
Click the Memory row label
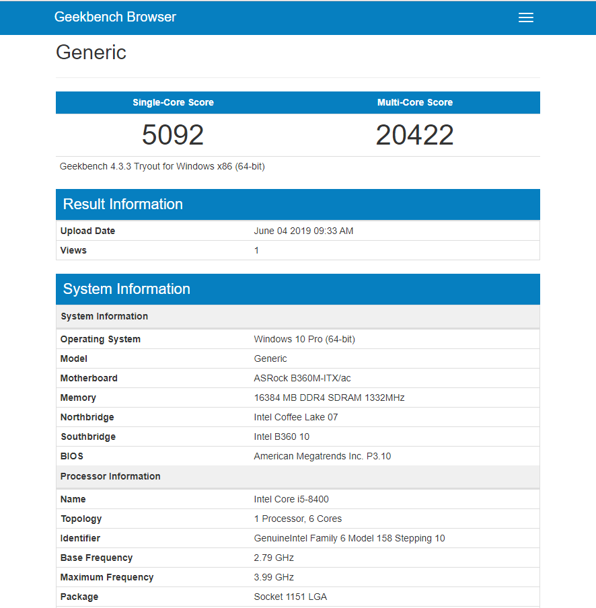point(78,398)
